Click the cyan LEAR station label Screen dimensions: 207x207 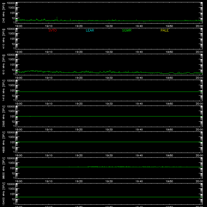90,30
